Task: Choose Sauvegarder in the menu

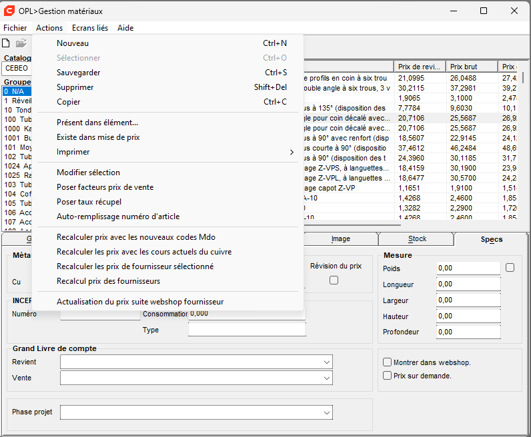Action: (x=167, y=73)
